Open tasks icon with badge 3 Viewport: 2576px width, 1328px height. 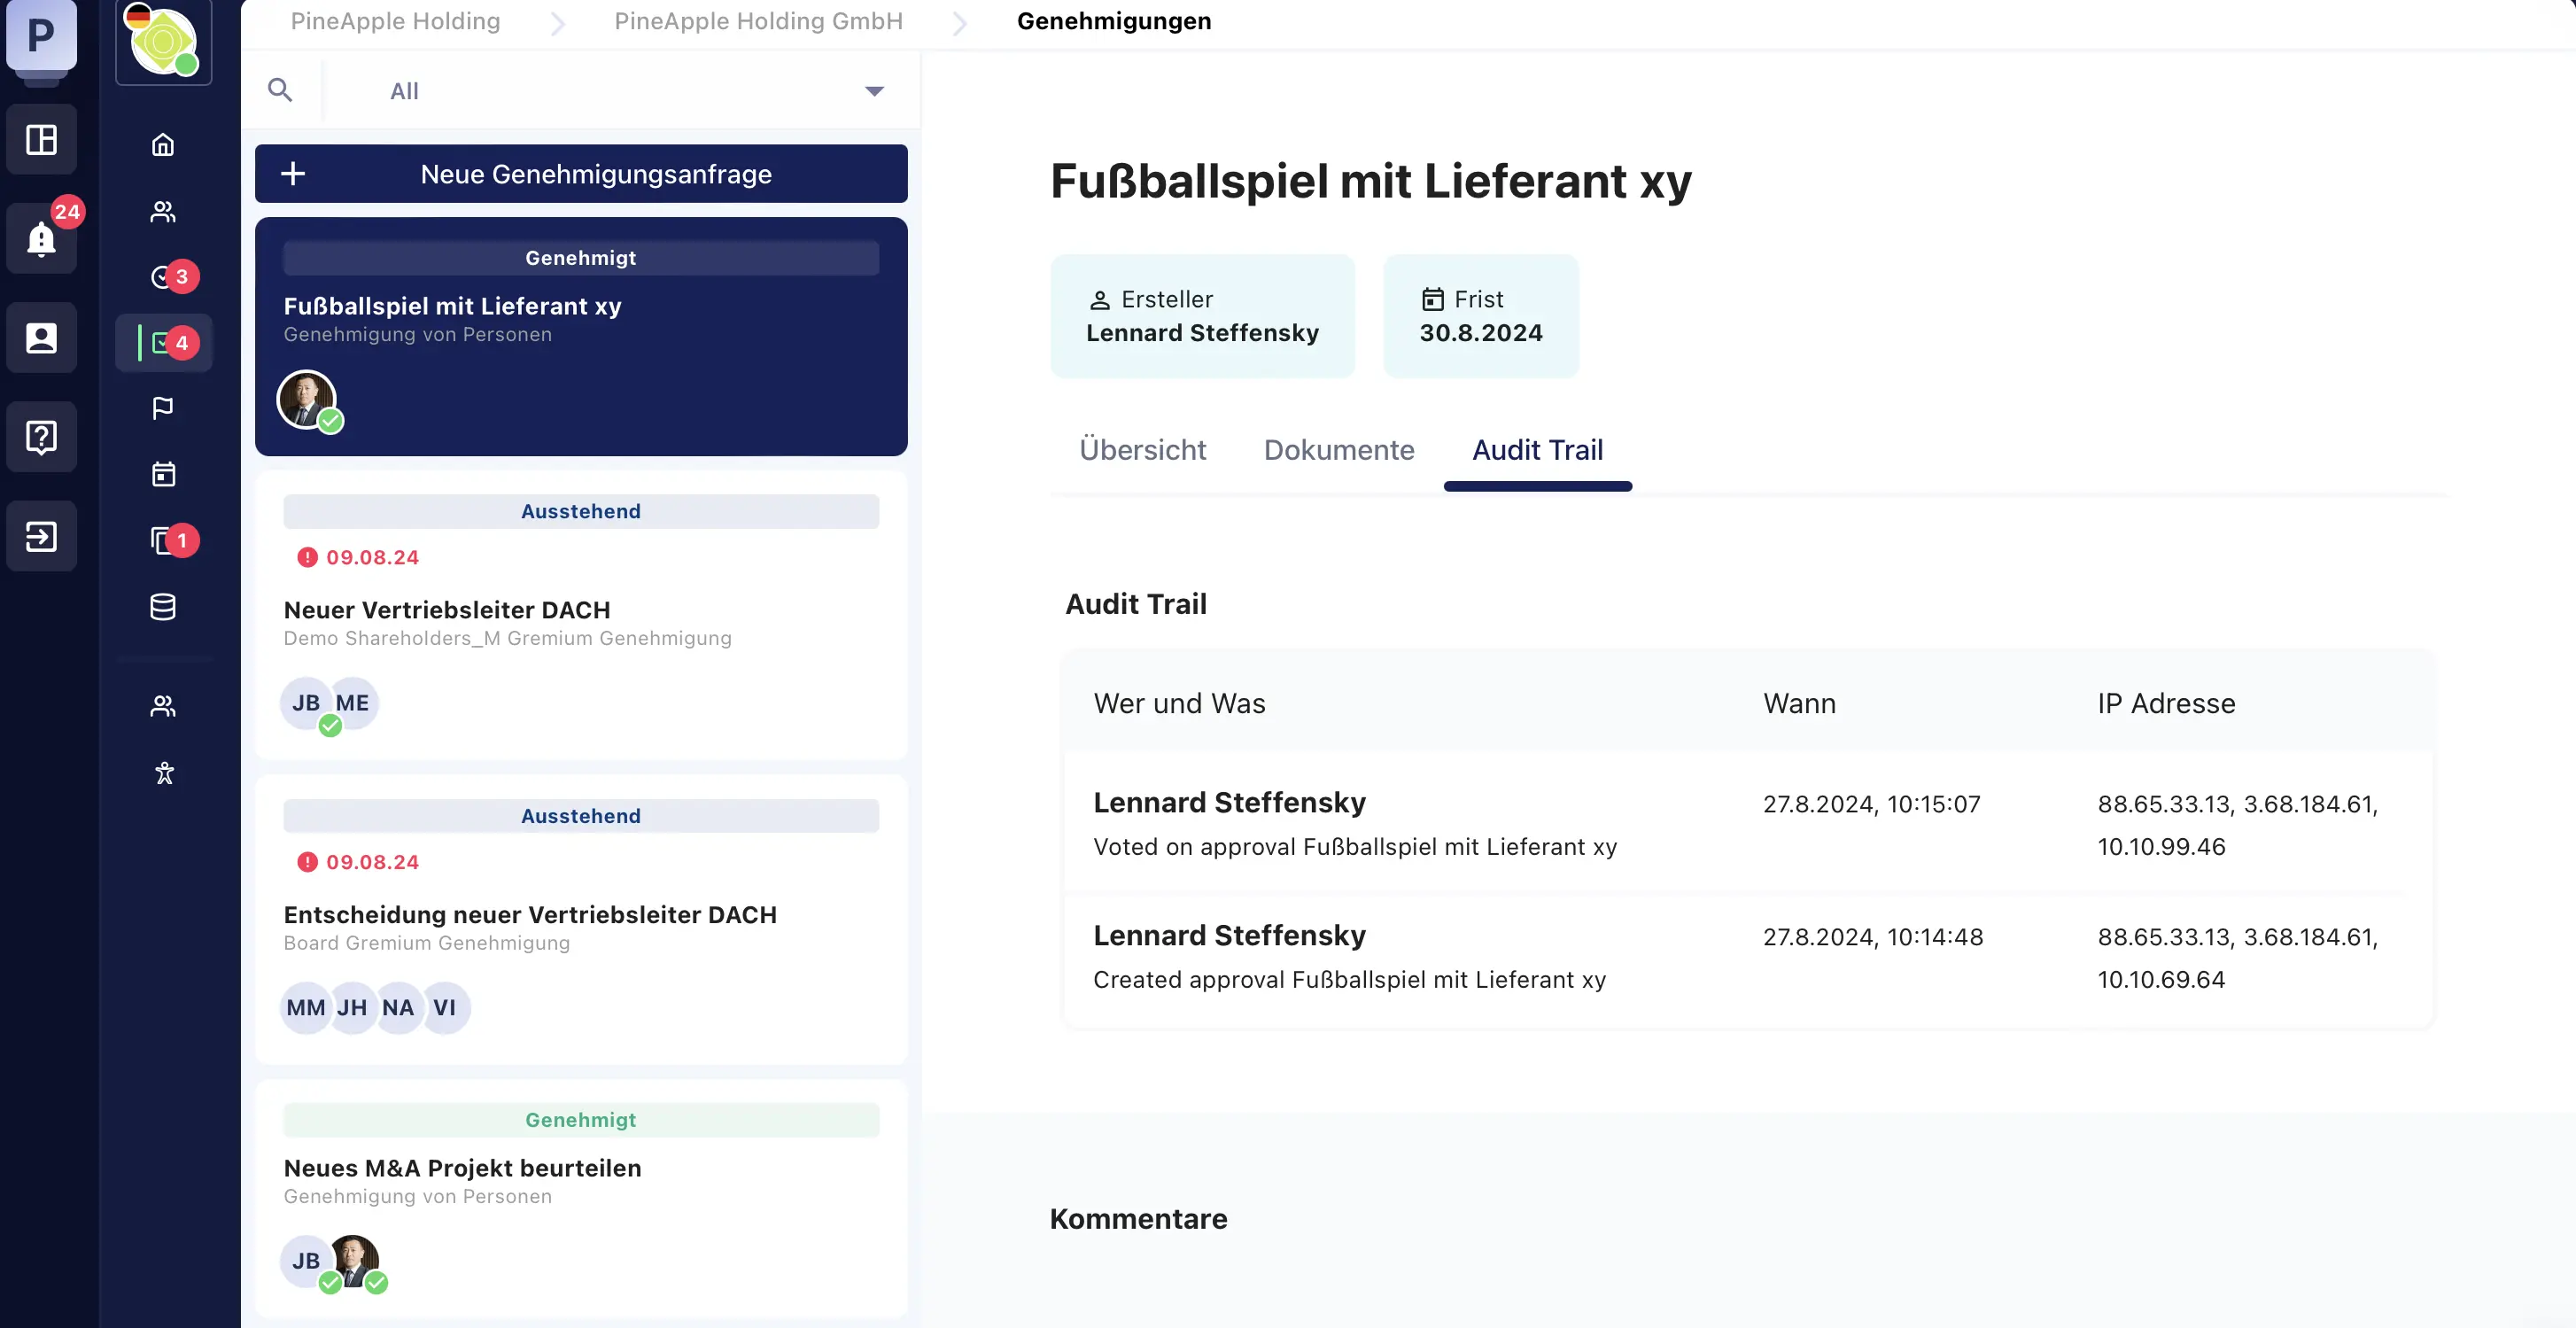163,277
